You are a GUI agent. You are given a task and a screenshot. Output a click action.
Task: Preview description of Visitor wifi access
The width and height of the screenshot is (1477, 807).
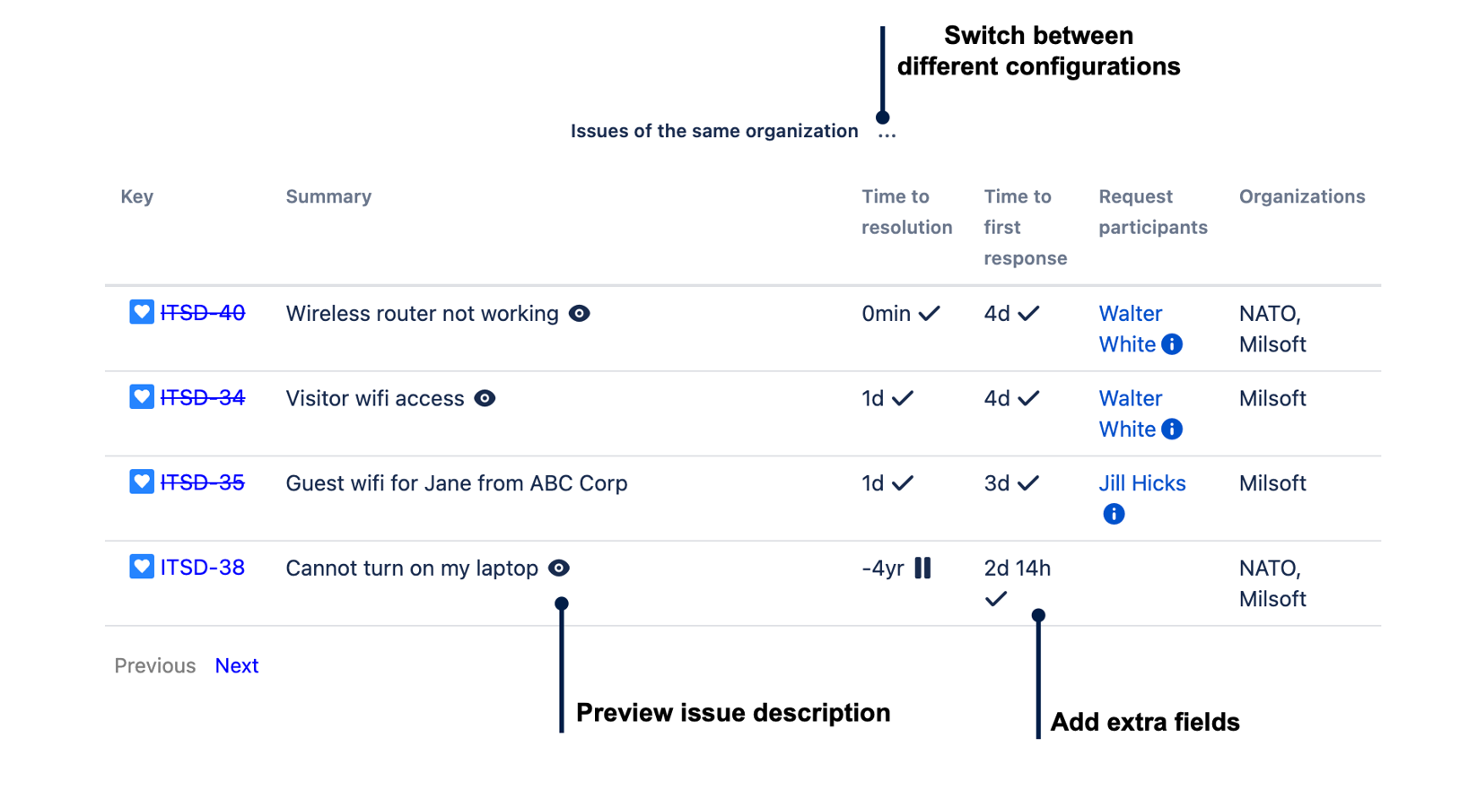(x=485, y=398)
